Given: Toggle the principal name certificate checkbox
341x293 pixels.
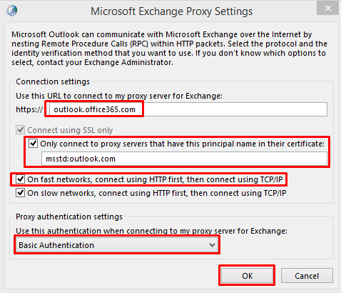Looking at the screenshot, I should (x=33, y=144).
